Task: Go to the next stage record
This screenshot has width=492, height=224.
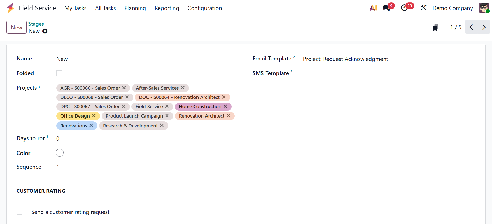Action: tap(484, 27)
